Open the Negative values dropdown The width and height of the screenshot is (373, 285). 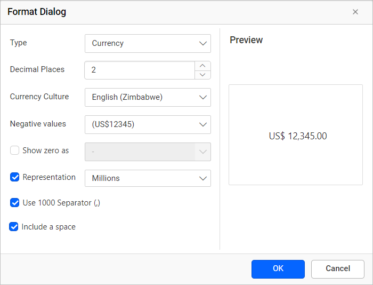148,124
